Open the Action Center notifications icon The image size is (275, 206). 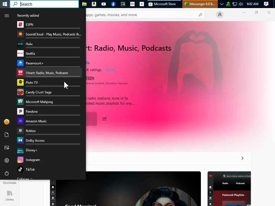[x=266, y=4]
